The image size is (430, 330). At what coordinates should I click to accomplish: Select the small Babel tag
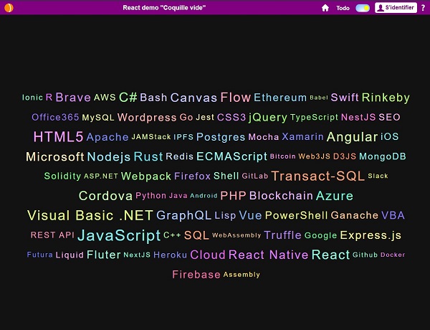(319, 98)
